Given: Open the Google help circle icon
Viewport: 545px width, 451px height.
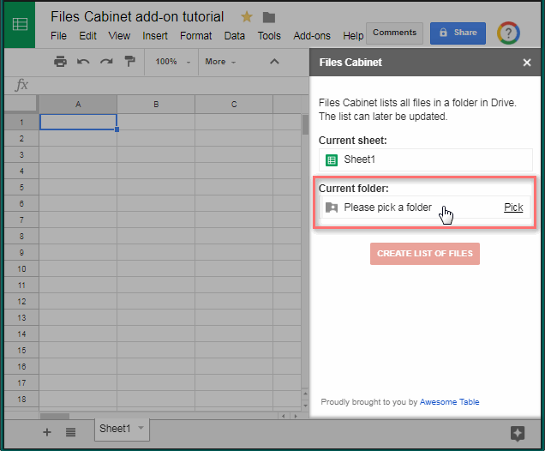Looking at the screenshot, I should pos(508,33).
